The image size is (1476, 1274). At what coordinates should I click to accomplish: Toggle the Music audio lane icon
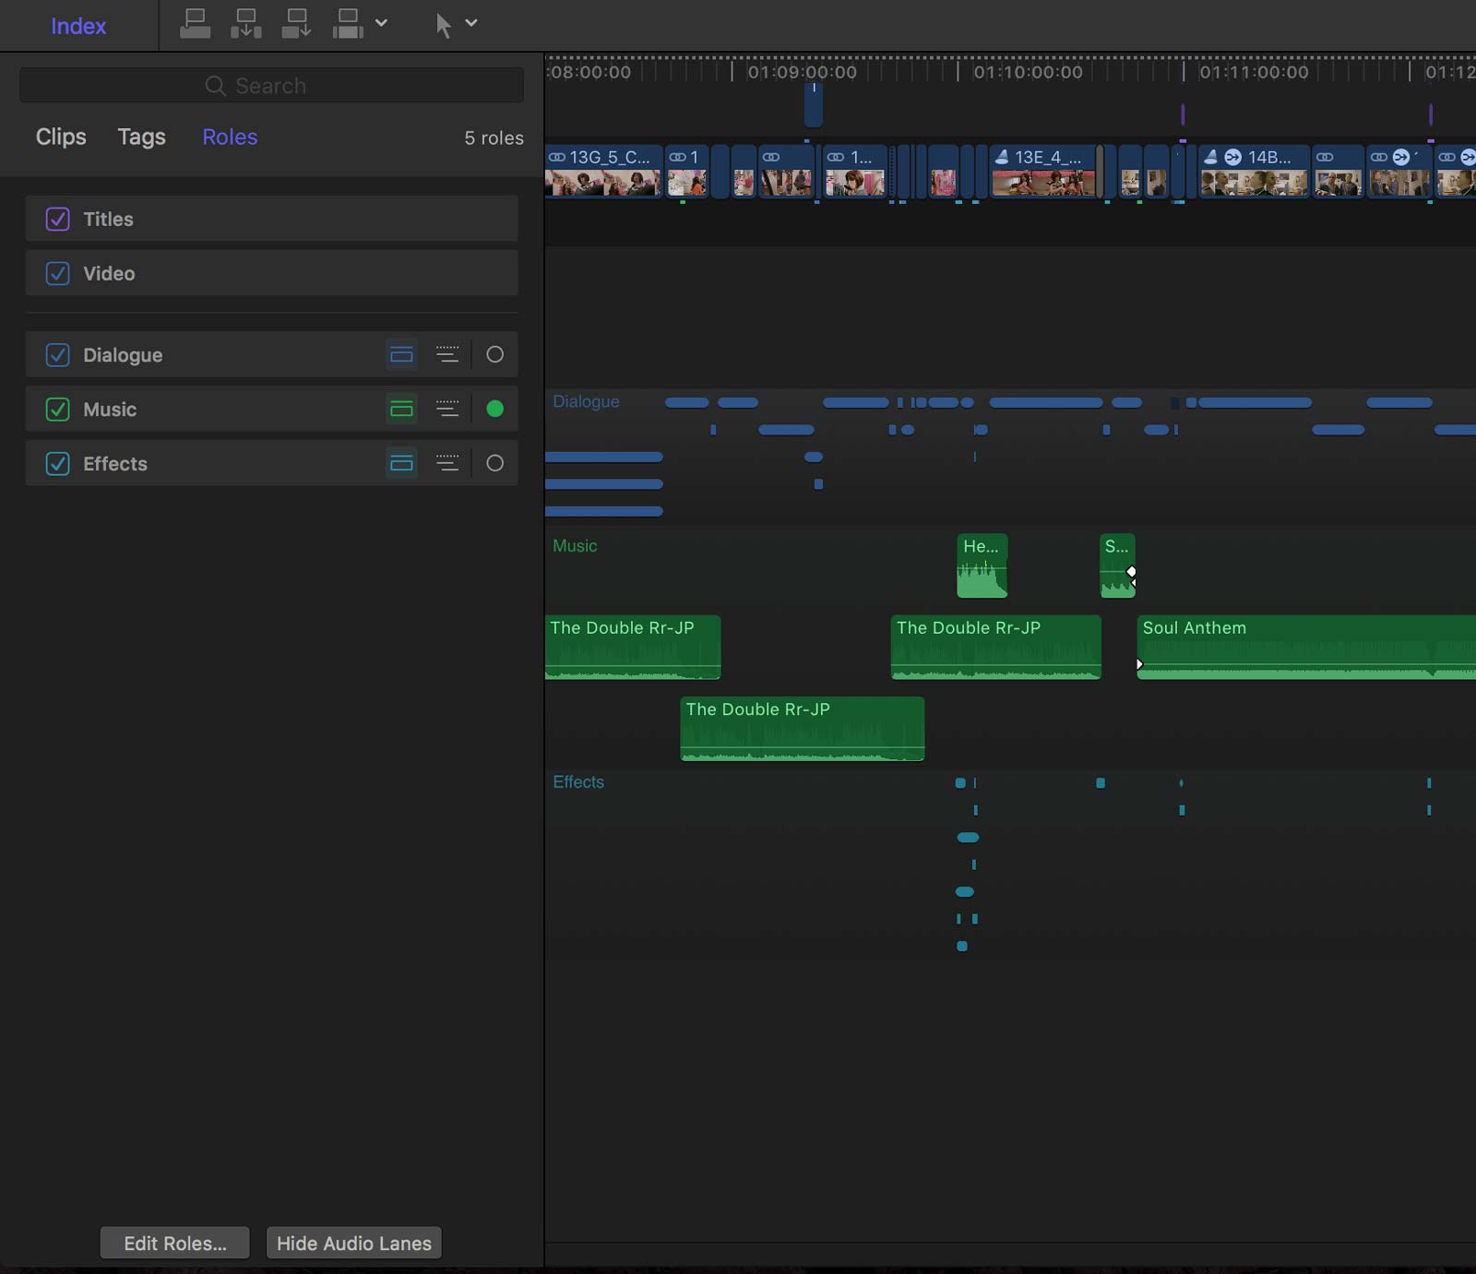pos(401,409)
